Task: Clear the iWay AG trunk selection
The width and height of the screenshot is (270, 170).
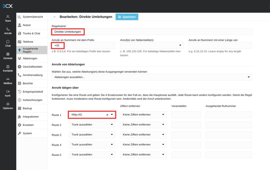Action: pyautogui.click(x=107, y=115)
